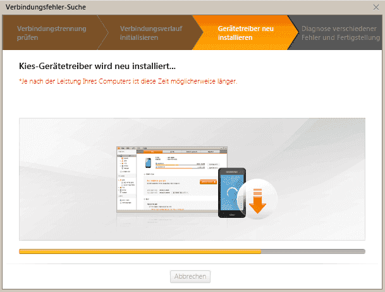The height and width of the screenshot is (292, 385).
Task: Click the window title 'Verbindungsfehler-Suche'
Action: [x=46, y=7]
